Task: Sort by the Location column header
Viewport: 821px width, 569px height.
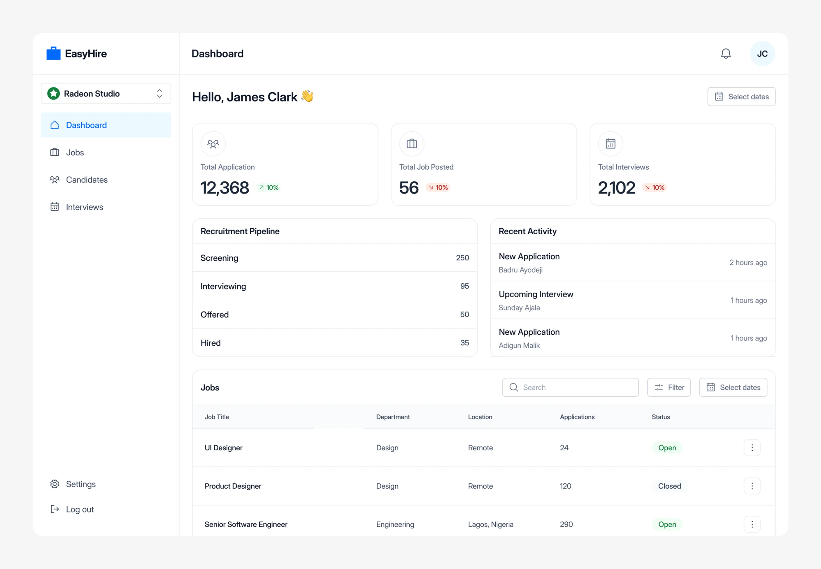Action: (x=480, y=417)
